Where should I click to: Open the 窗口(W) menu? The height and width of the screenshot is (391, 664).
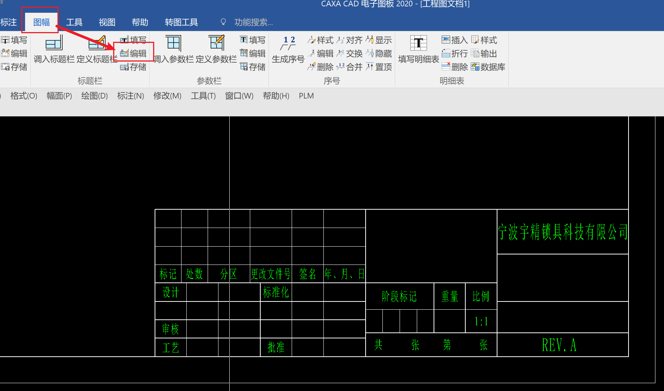pyautogui.click(x=239, y=96)
